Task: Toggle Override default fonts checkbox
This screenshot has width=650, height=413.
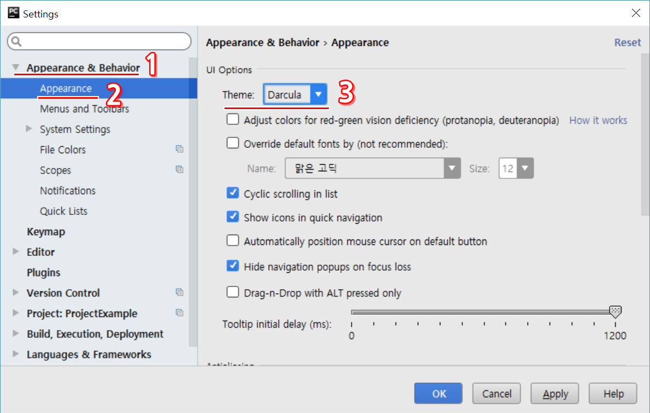Action: [x=233, y=143]
